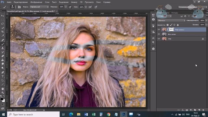208x117 pixels.
Task: Select the Clone Stamp tool
Action: pyautogui.click(x=3, y=48)
